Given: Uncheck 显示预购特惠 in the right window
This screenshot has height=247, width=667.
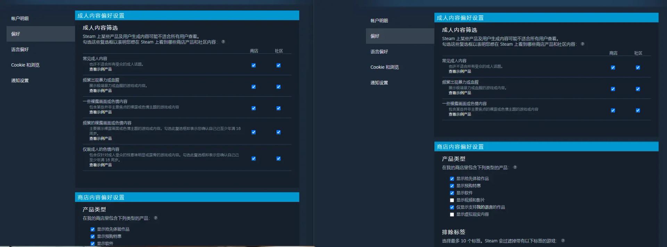Looking at the screenshot, I should pyautogui.click(x=452, y=186).
